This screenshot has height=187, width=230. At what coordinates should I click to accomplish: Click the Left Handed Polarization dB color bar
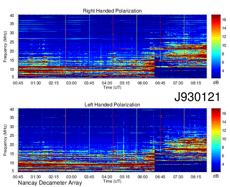click(x=216, y=140)
